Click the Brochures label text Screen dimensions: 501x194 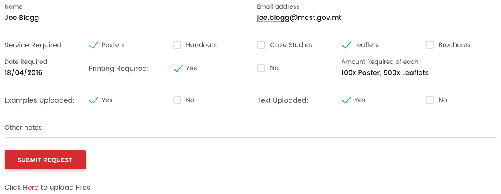(454, 45)
